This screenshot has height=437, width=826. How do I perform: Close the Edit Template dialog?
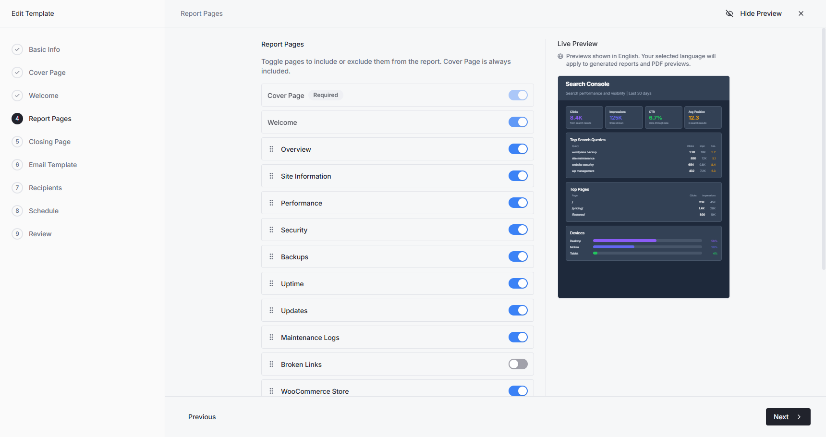point(801,13)
